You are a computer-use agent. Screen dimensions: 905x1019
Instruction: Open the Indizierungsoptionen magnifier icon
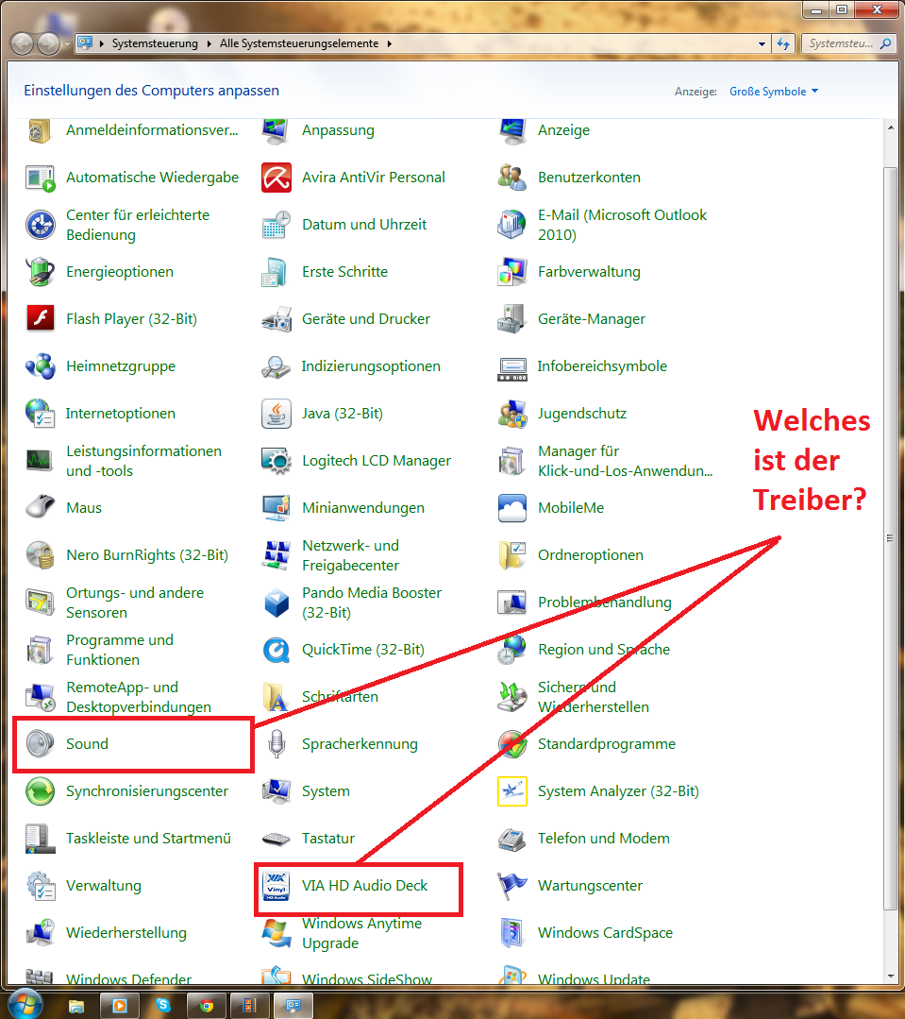click(x=276, y=365)
